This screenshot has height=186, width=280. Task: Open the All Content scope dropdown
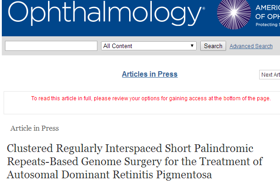(x=149, y=46)
